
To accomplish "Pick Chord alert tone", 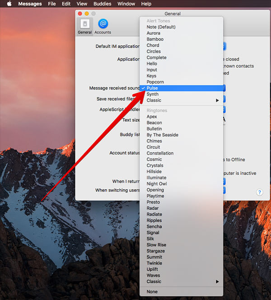I will coord(181,45).
